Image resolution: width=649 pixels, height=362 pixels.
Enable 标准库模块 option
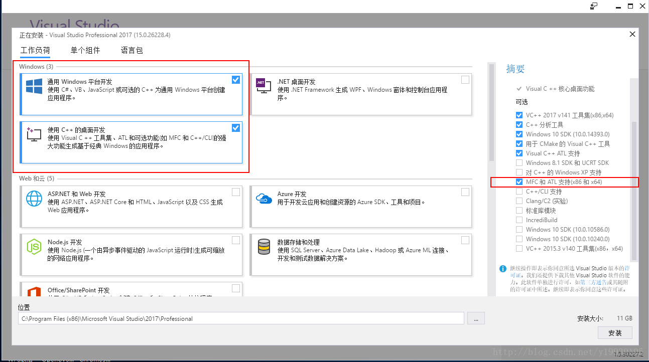tap(520, 211)
